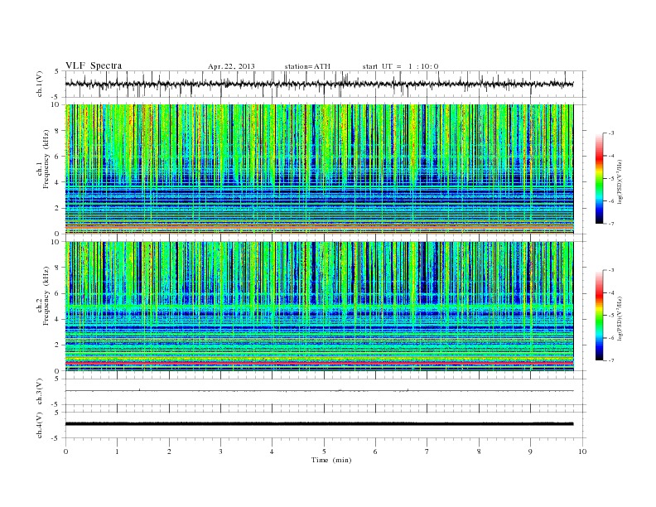
Task: Click the thick ch.4 voltage trace
Action: tap(319, 424)
